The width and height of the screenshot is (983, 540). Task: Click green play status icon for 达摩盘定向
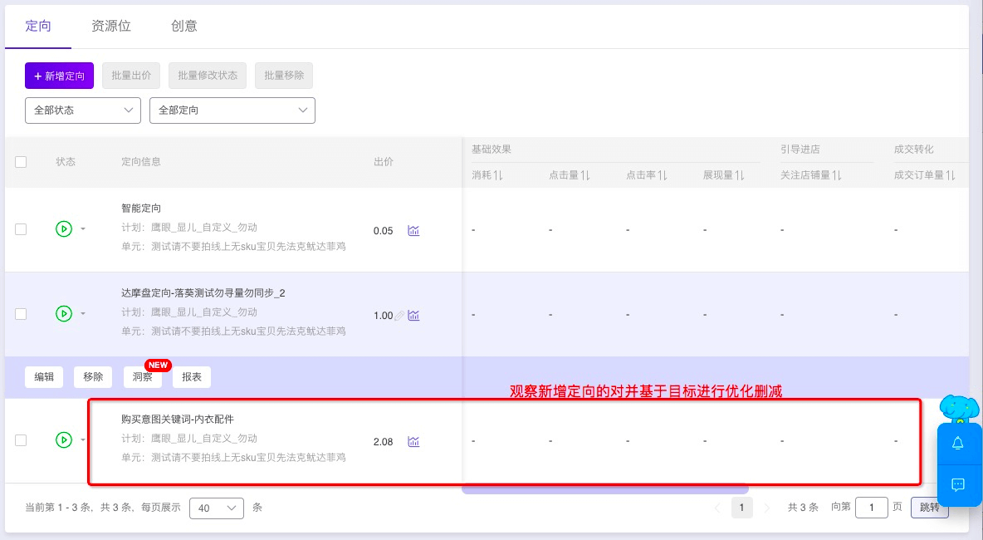click(63, 313)
